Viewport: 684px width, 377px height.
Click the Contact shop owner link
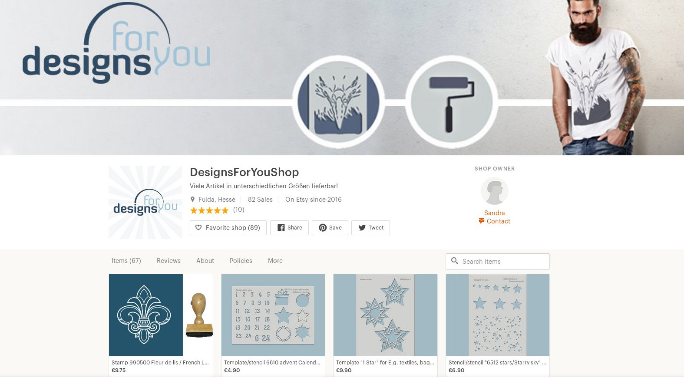click(x=498, y=221)
